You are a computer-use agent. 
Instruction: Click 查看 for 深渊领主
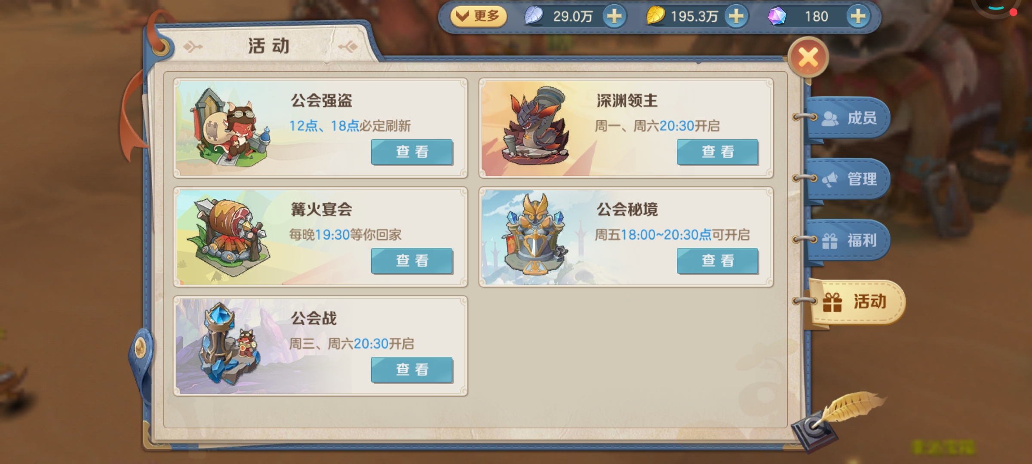pos(718,152)
